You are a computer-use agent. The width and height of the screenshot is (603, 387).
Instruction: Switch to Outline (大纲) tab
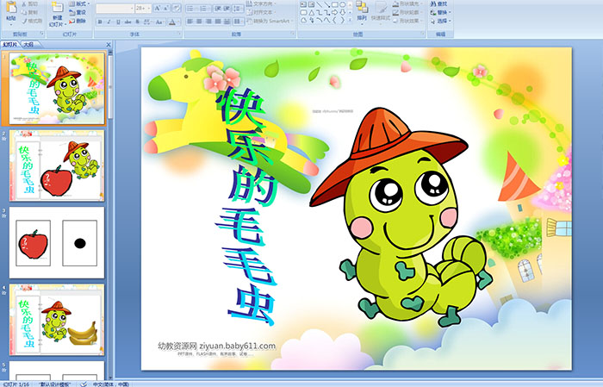(29, 45)
